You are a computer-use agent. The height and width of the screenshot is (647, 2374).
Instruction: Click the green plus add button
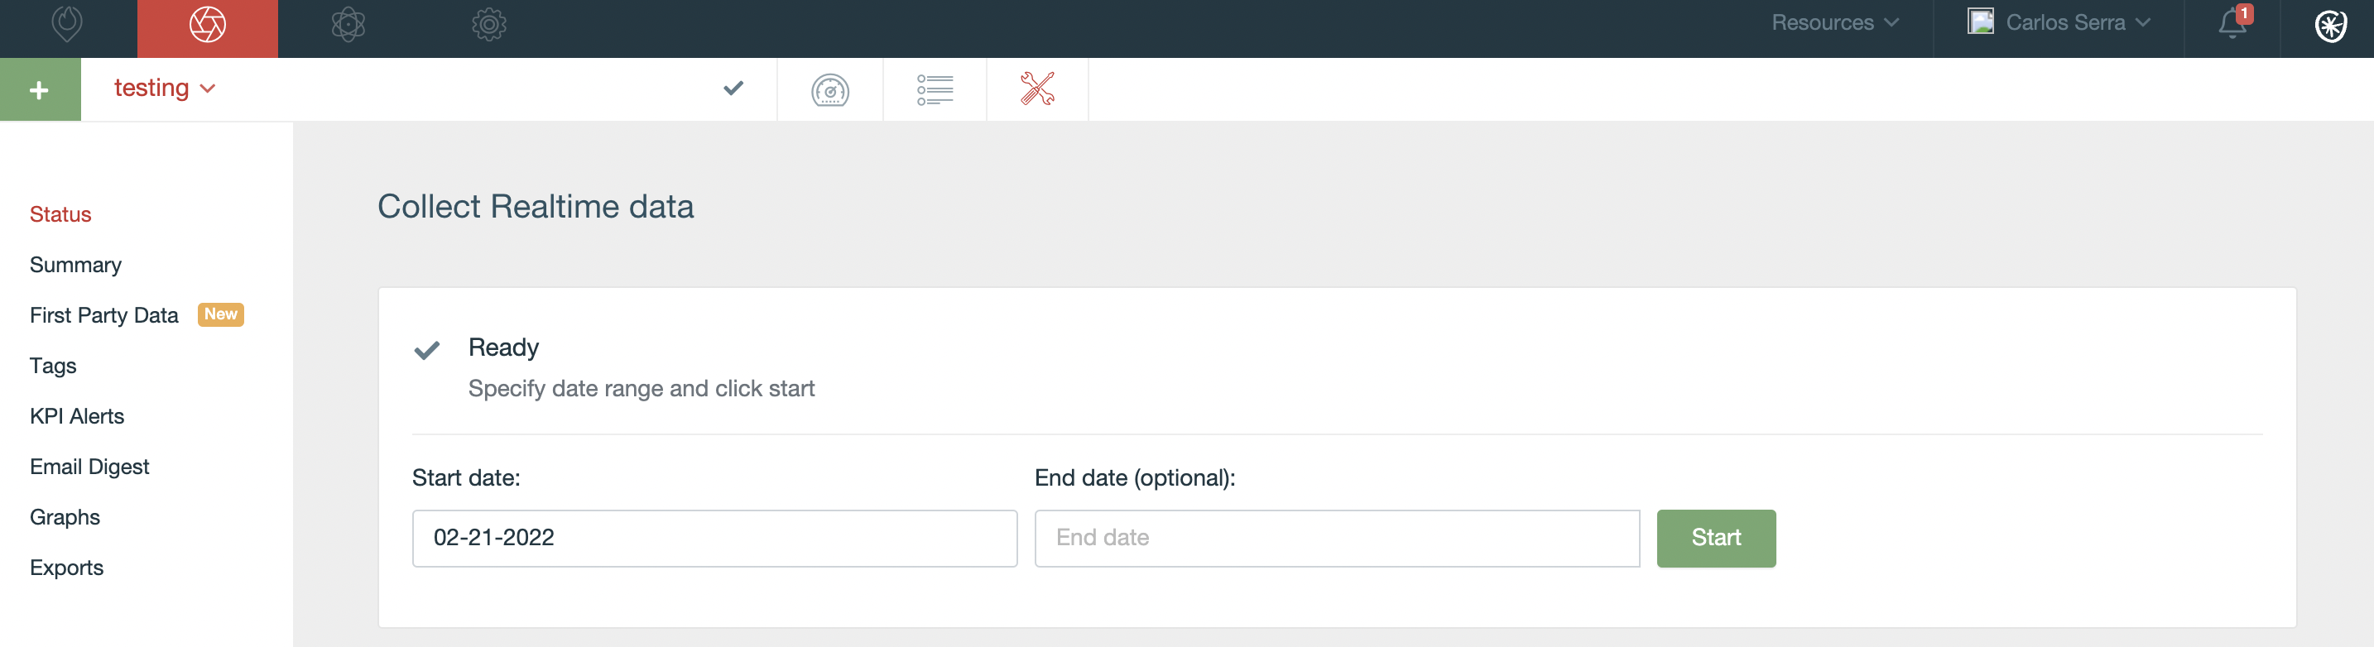40,89
